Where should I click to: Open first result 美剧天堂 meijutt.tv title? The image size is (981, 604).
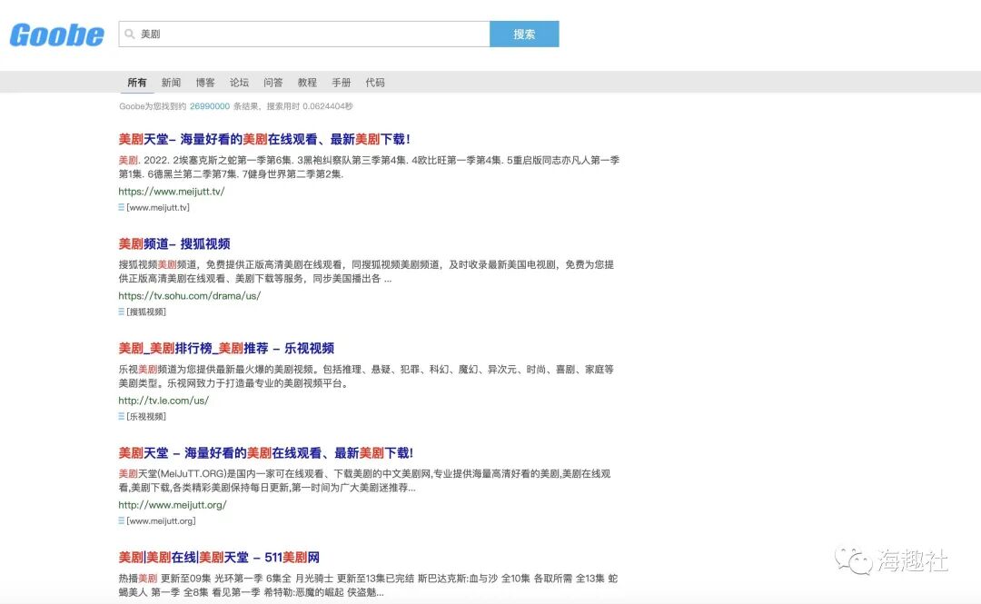pyautogui.click(x=264, y=139)
